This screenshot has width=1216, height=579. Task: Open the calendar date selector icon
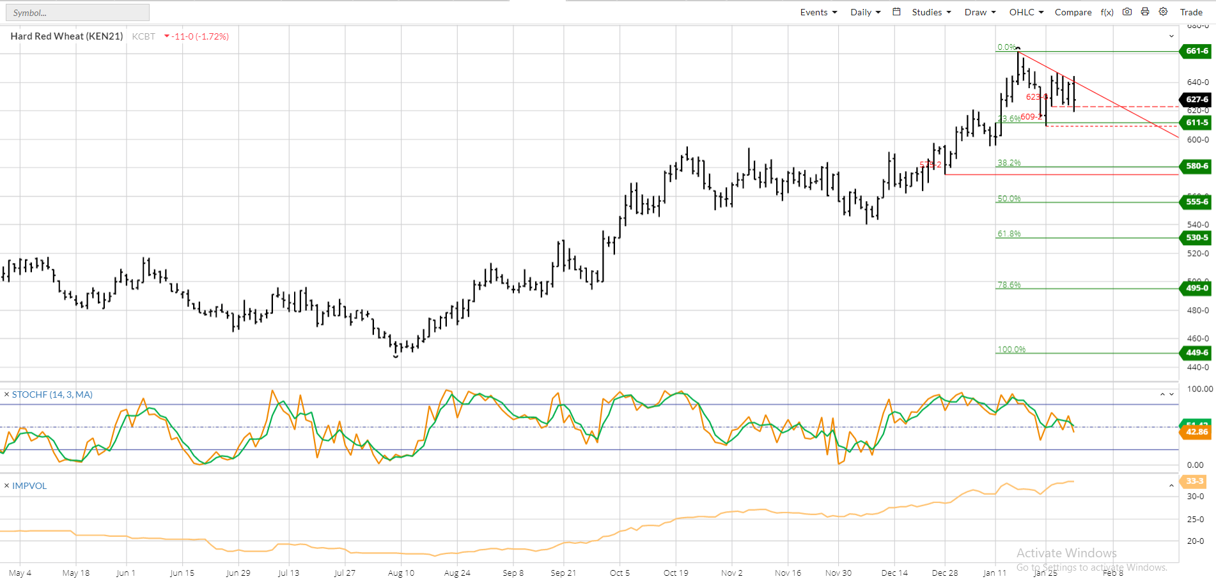point(896,11)
